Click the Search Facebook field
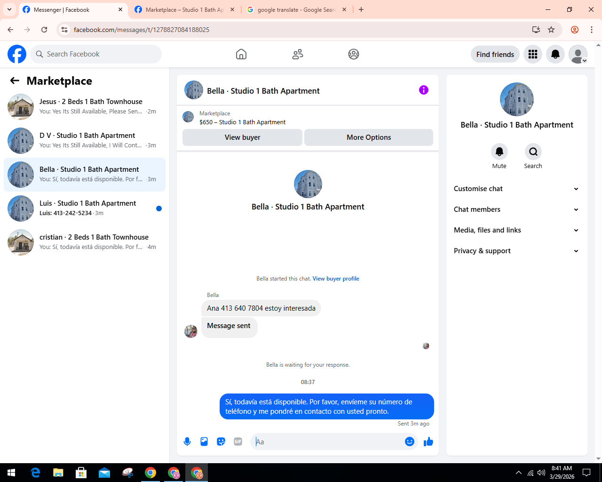This screenshot has height=482, width=602. pyautogui.click(x=96, y=54)
